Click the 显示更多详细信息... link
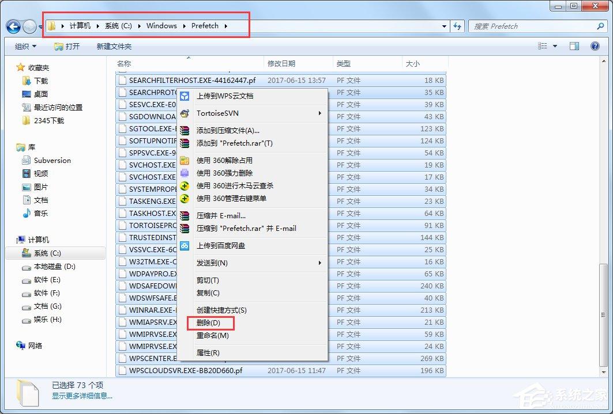 (x=82, y=396)
